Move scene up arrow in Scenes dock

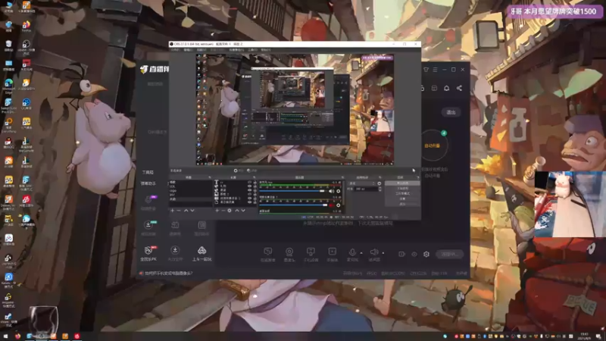pyautogui.click(x=186, y=211)
